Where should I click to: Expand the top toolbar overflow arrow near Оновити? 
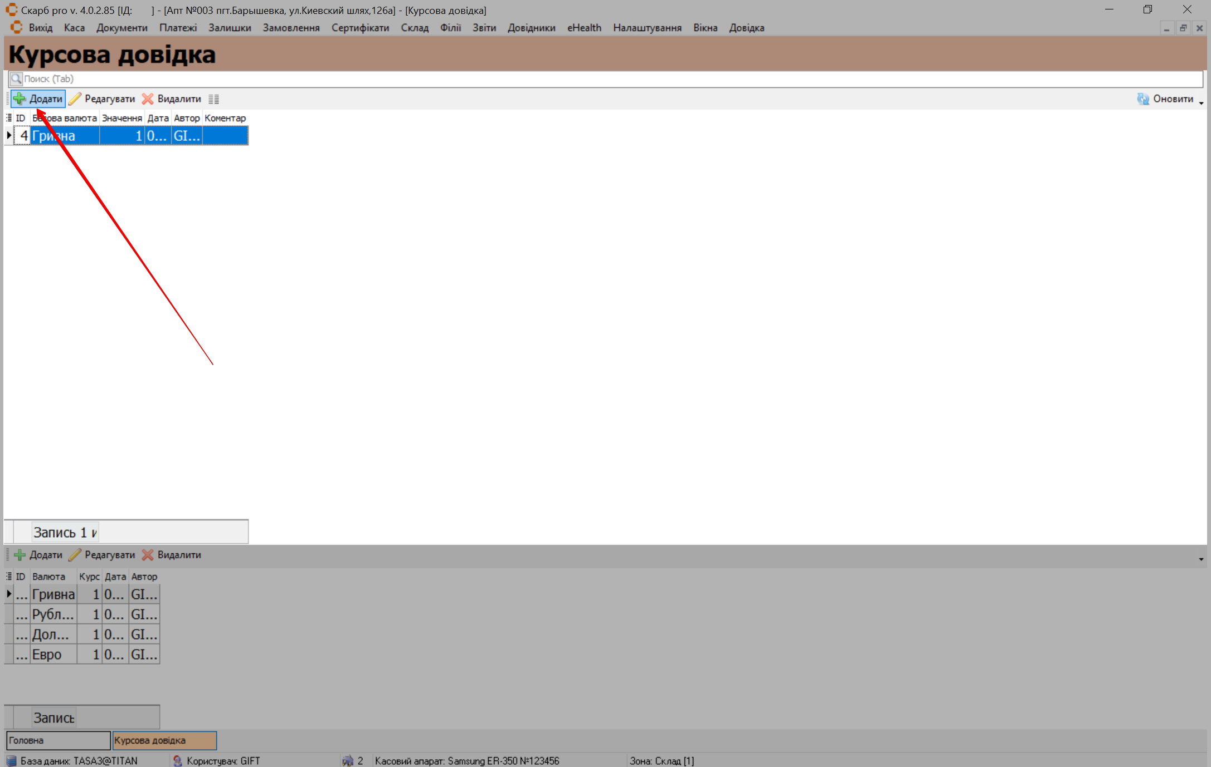click(1201, 103)
